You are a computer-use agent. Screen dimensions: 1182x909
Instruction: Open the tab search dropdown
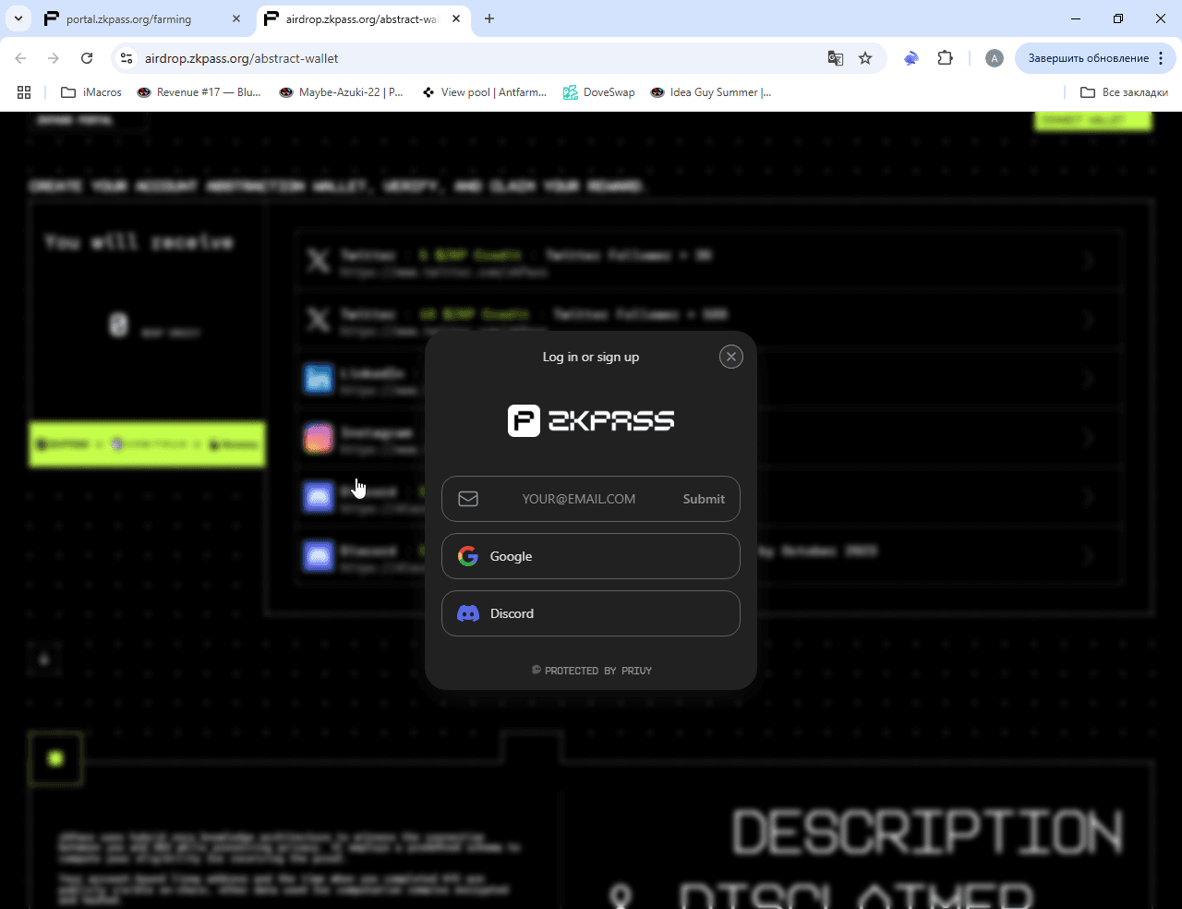click(x=18, y=18)
